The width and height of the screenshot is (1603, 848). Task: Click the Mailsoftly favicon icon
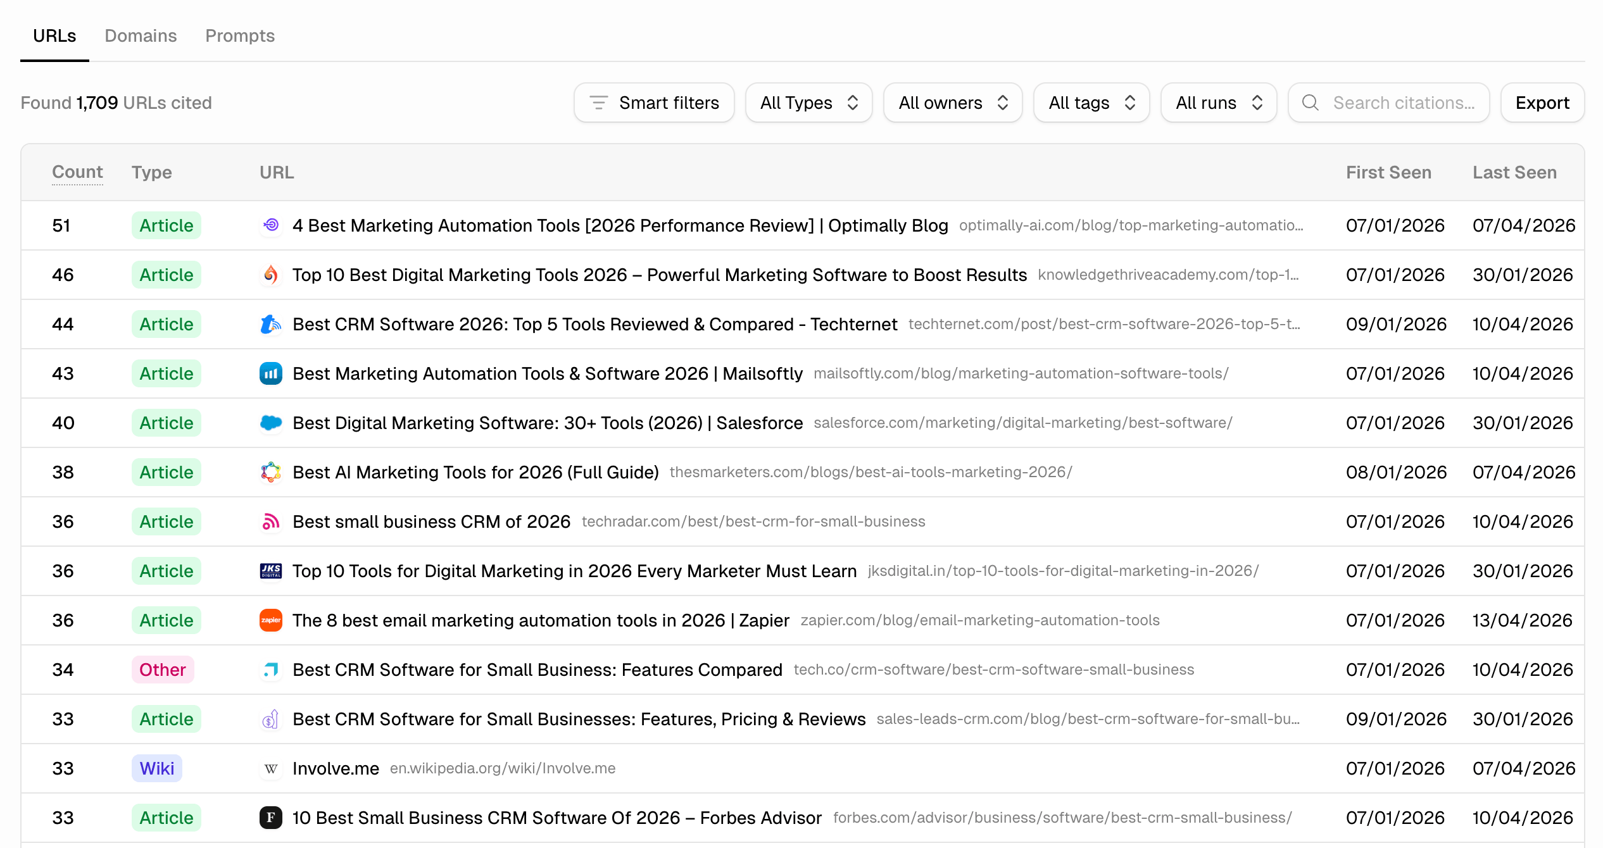[x=271, y=373]
